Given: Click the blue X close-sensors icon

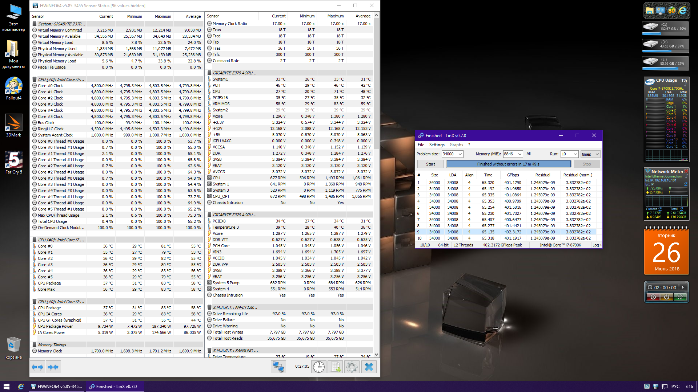Looking at the screenshot, I should 369,367.
